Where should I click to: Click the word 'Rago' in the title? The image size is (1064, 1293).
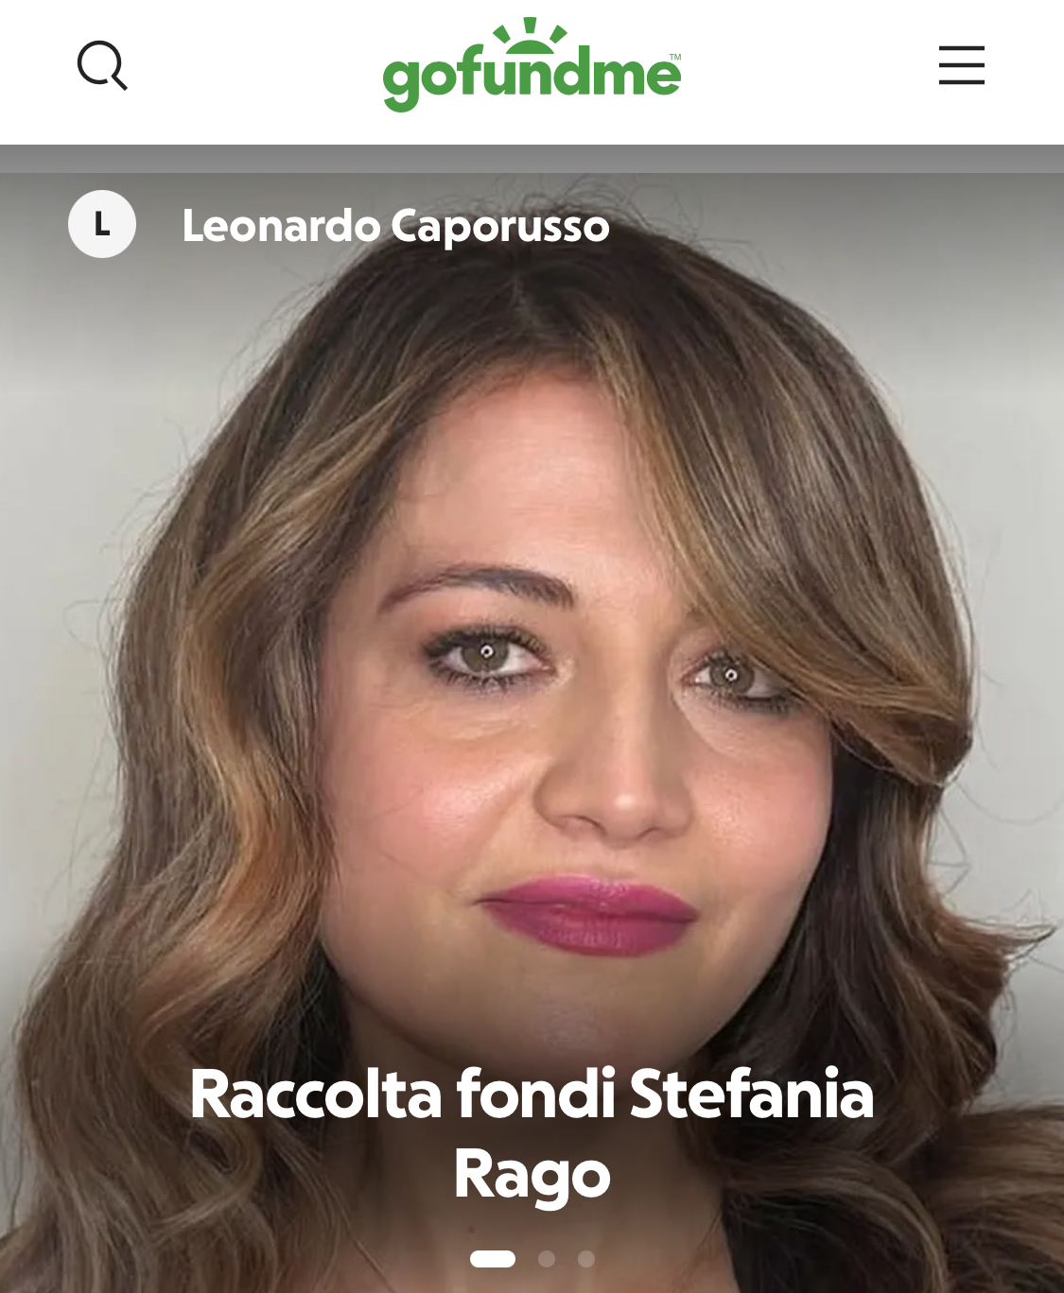point(532,1175)
